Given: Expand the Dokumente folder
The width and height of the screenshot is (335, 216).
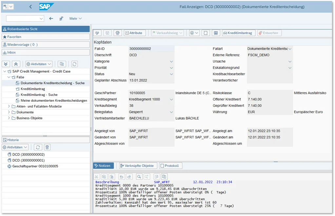Looking at the screenshot, I should (9, 112).
